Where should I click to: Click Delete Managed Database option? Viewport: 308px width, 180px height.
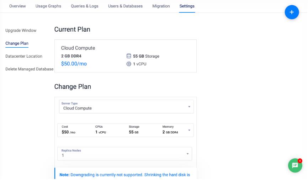[29, 69]
